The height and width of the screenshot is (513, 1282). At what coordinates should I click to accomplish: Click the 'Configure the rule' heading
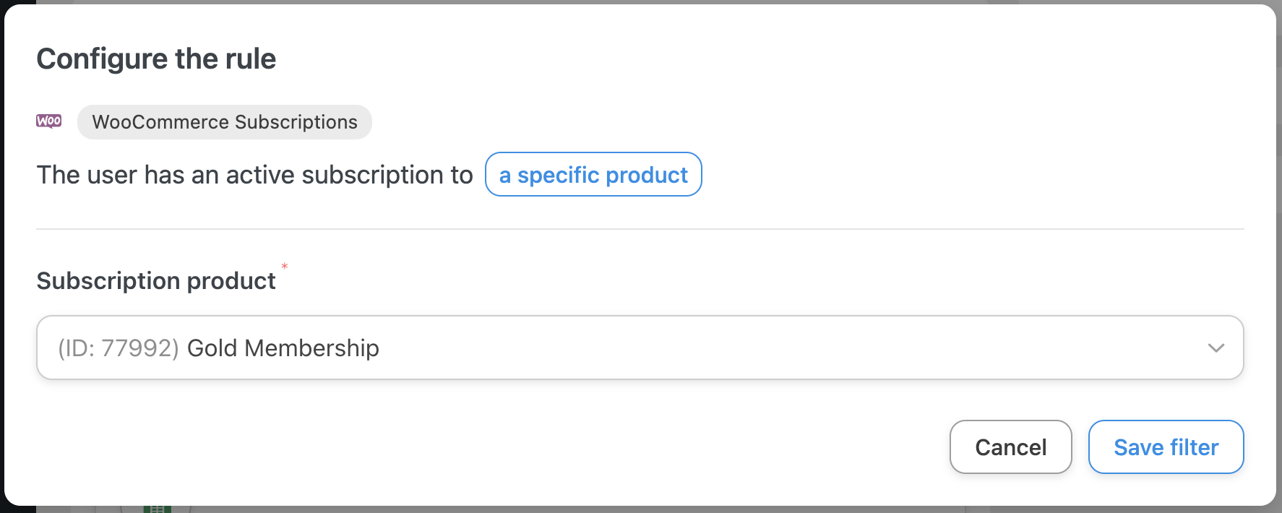pyautogui.click(x=156, y=59)
